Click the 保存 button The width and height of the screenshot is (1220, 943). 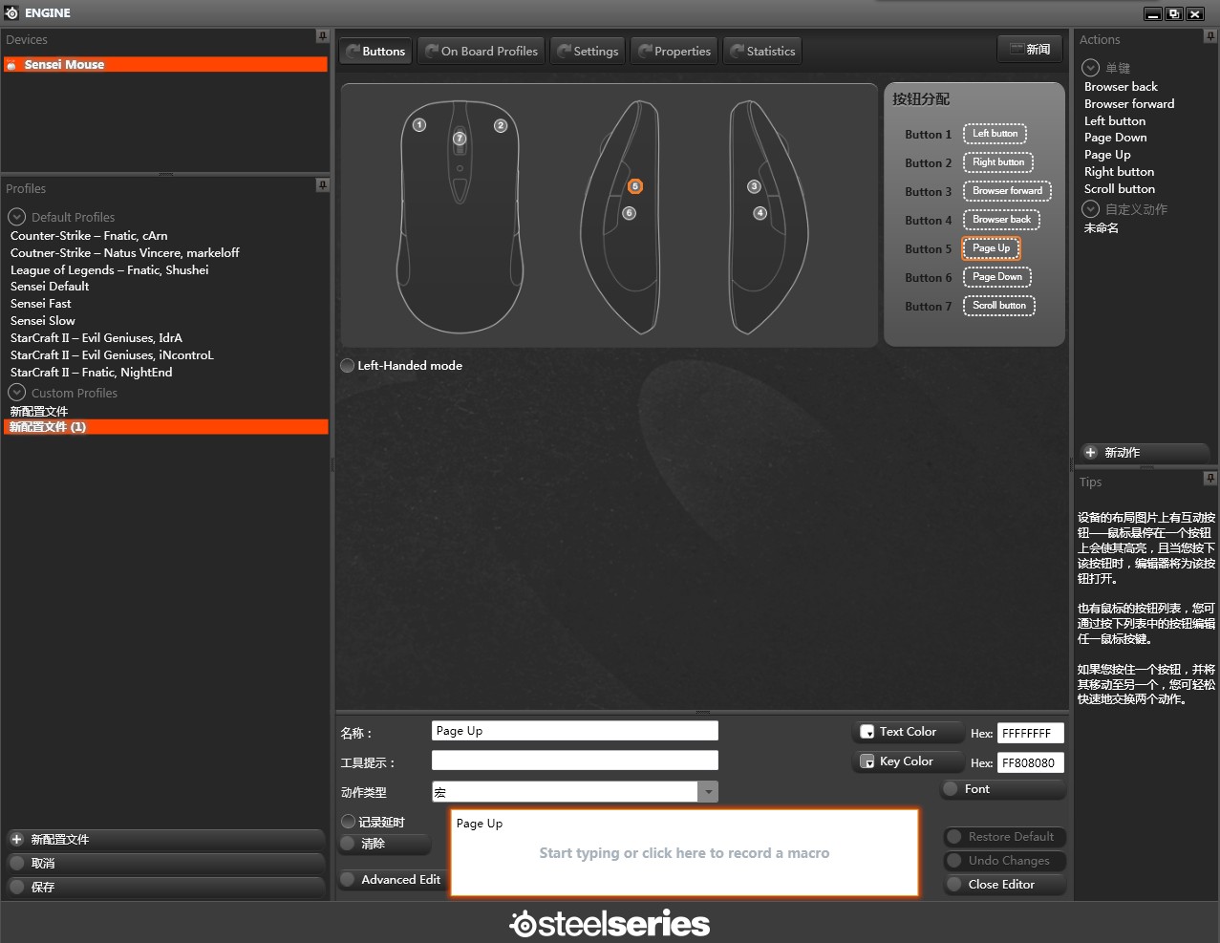click(165, 887)
